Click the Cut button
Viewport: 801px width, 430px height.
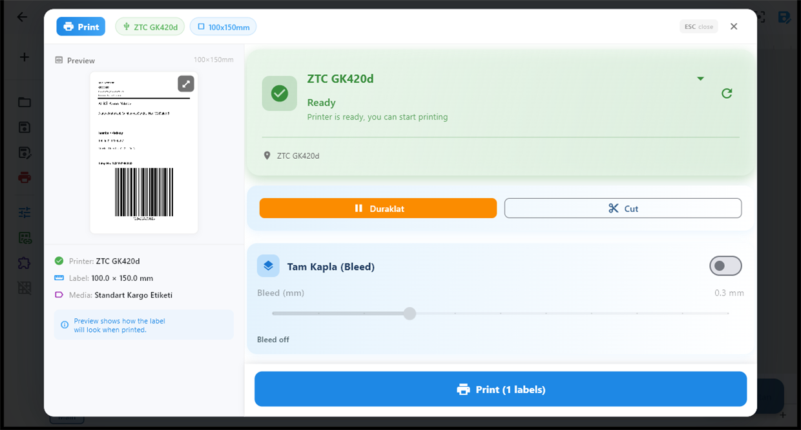[x=623, y=209]
